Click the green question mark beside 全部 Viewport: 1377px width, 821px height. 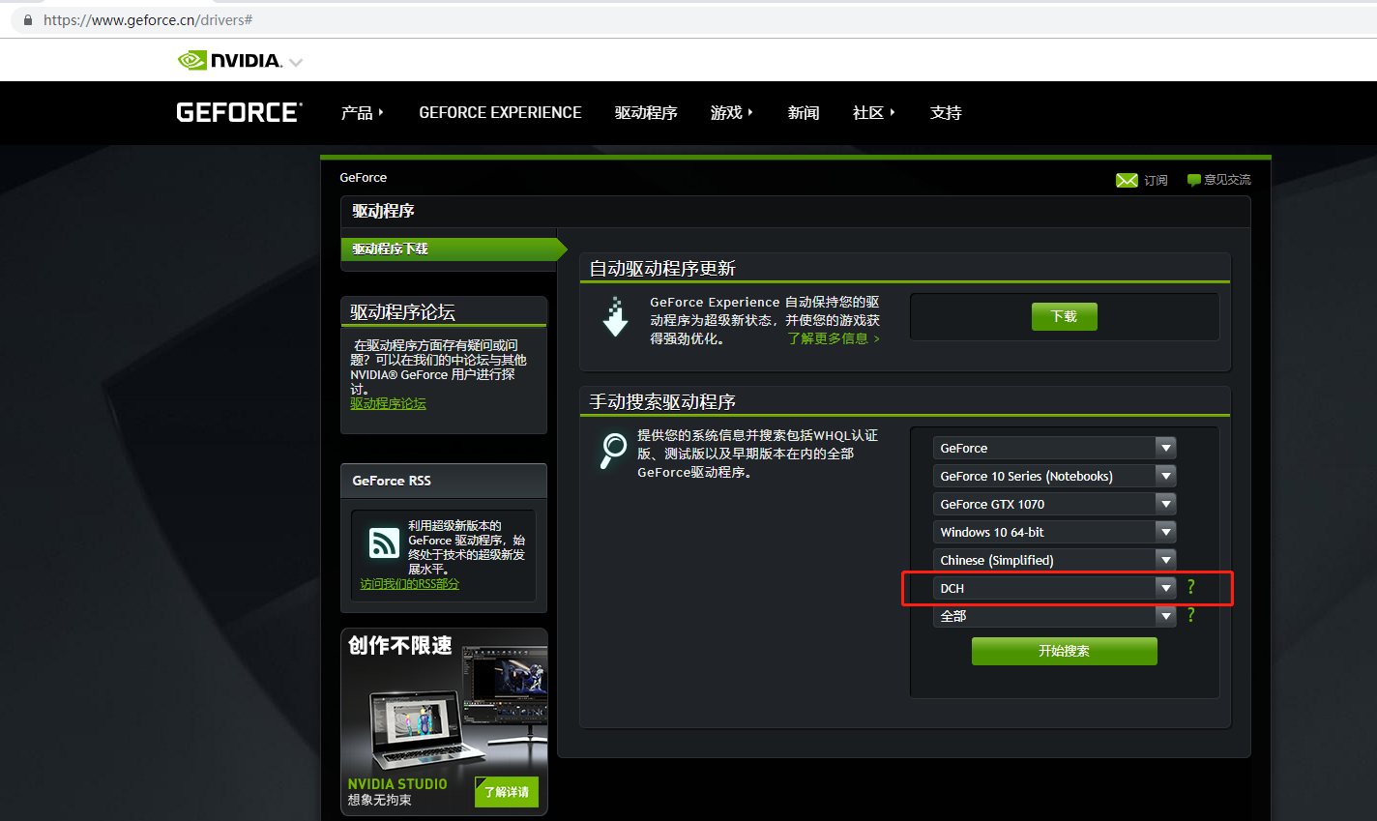click(x=1190, y=614)
